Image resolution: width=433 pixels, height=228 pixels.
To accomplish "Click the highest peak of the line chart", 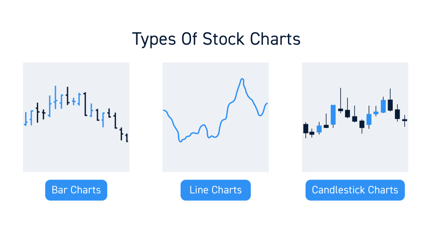I will tap(242, 79).
